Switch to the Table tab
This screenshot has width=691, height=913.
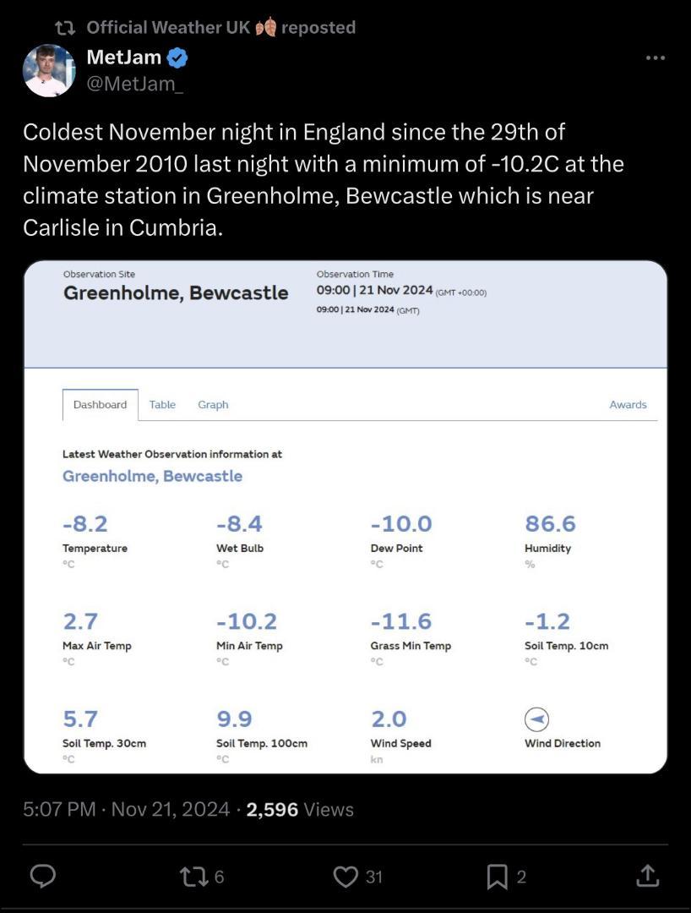(x=162, y=405)
